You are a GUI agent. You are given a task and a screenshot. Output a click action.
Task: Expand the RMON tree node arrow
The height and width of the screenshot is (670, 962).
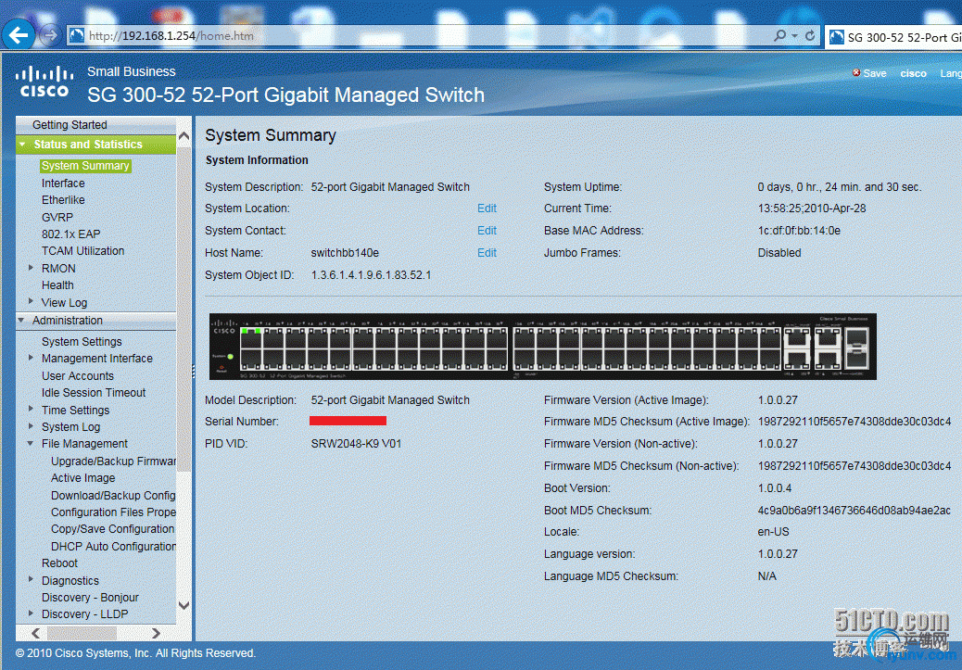tap(31, 268)
